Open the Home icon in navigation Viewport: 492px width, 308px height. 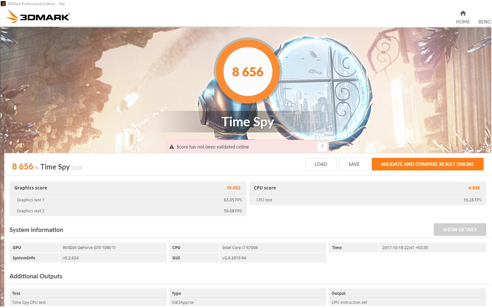click(x=463, y=13)
